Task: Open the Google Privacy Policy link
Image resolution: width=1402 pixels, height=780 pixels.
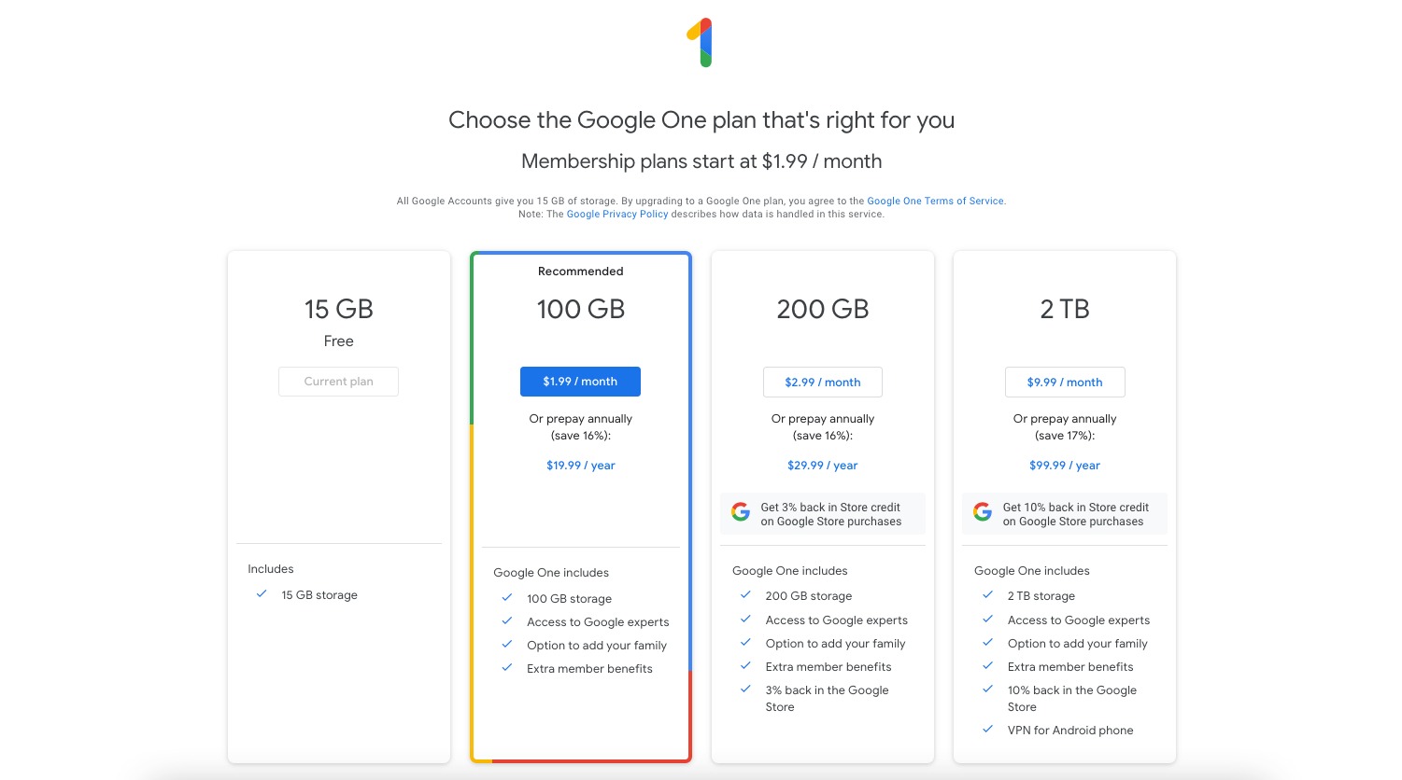Action: click(617, 214)
